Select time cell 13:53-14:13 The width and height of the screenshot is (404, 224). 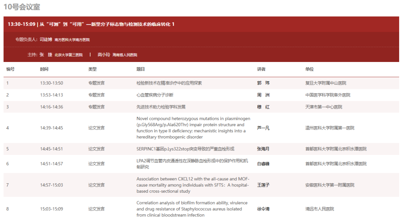coord(52,95)
